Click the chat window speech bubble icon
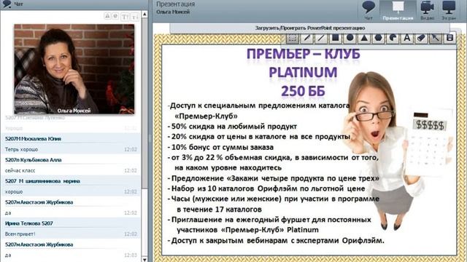This screenshot has height=262, width=467. (x=7, y=4)
